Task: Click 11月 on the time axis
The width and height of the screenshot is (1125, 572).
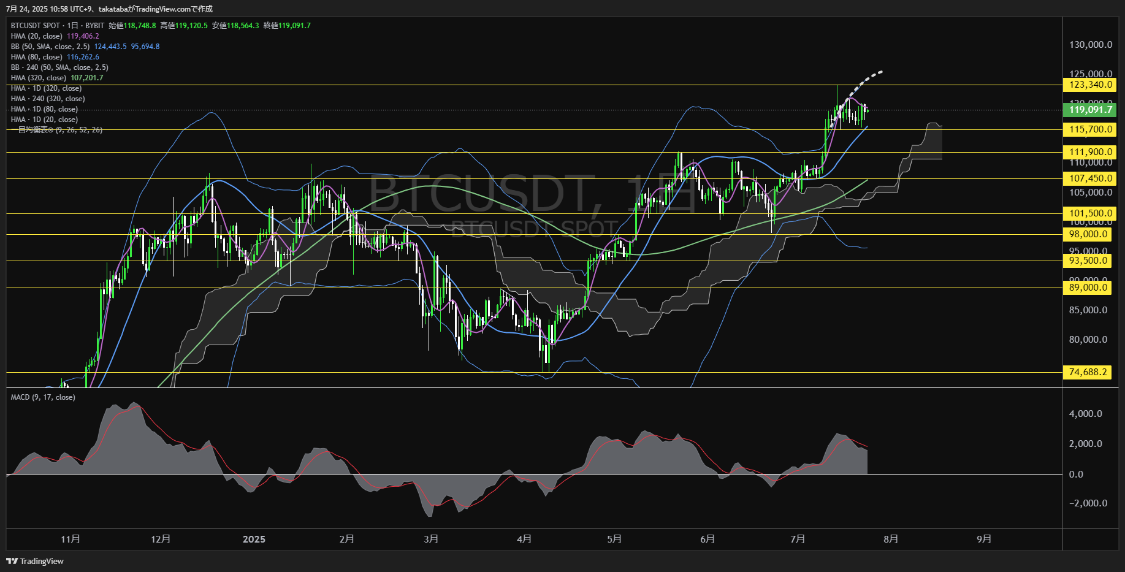Action: (71, 540)
